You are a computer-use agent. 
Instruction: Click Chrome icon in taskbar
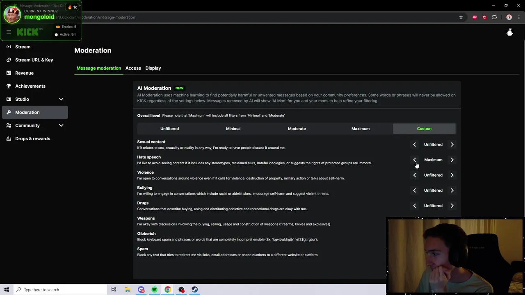pos(168,290)
